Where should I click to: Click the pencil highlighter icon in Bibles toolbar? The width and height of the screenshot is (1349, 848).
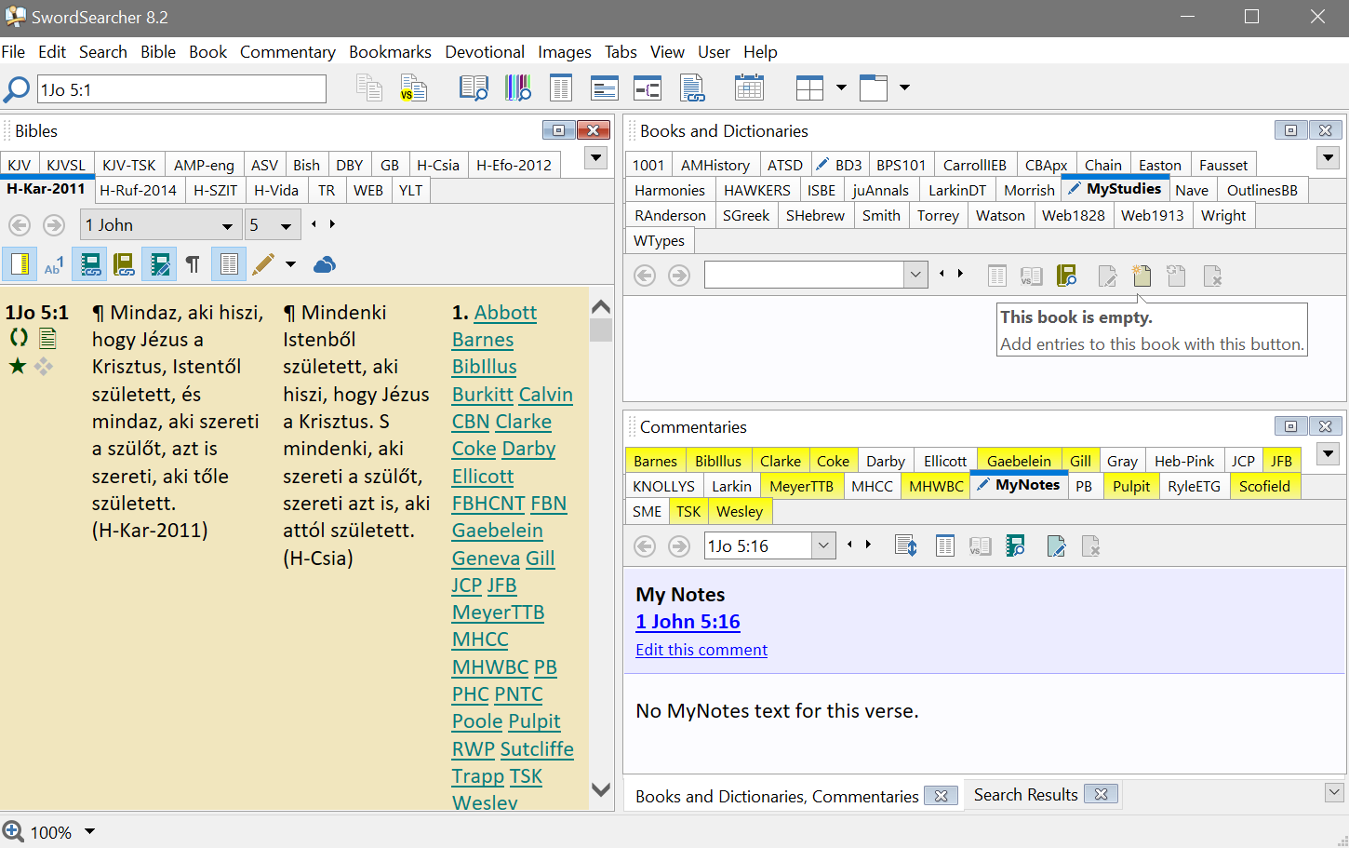[263, 265]
